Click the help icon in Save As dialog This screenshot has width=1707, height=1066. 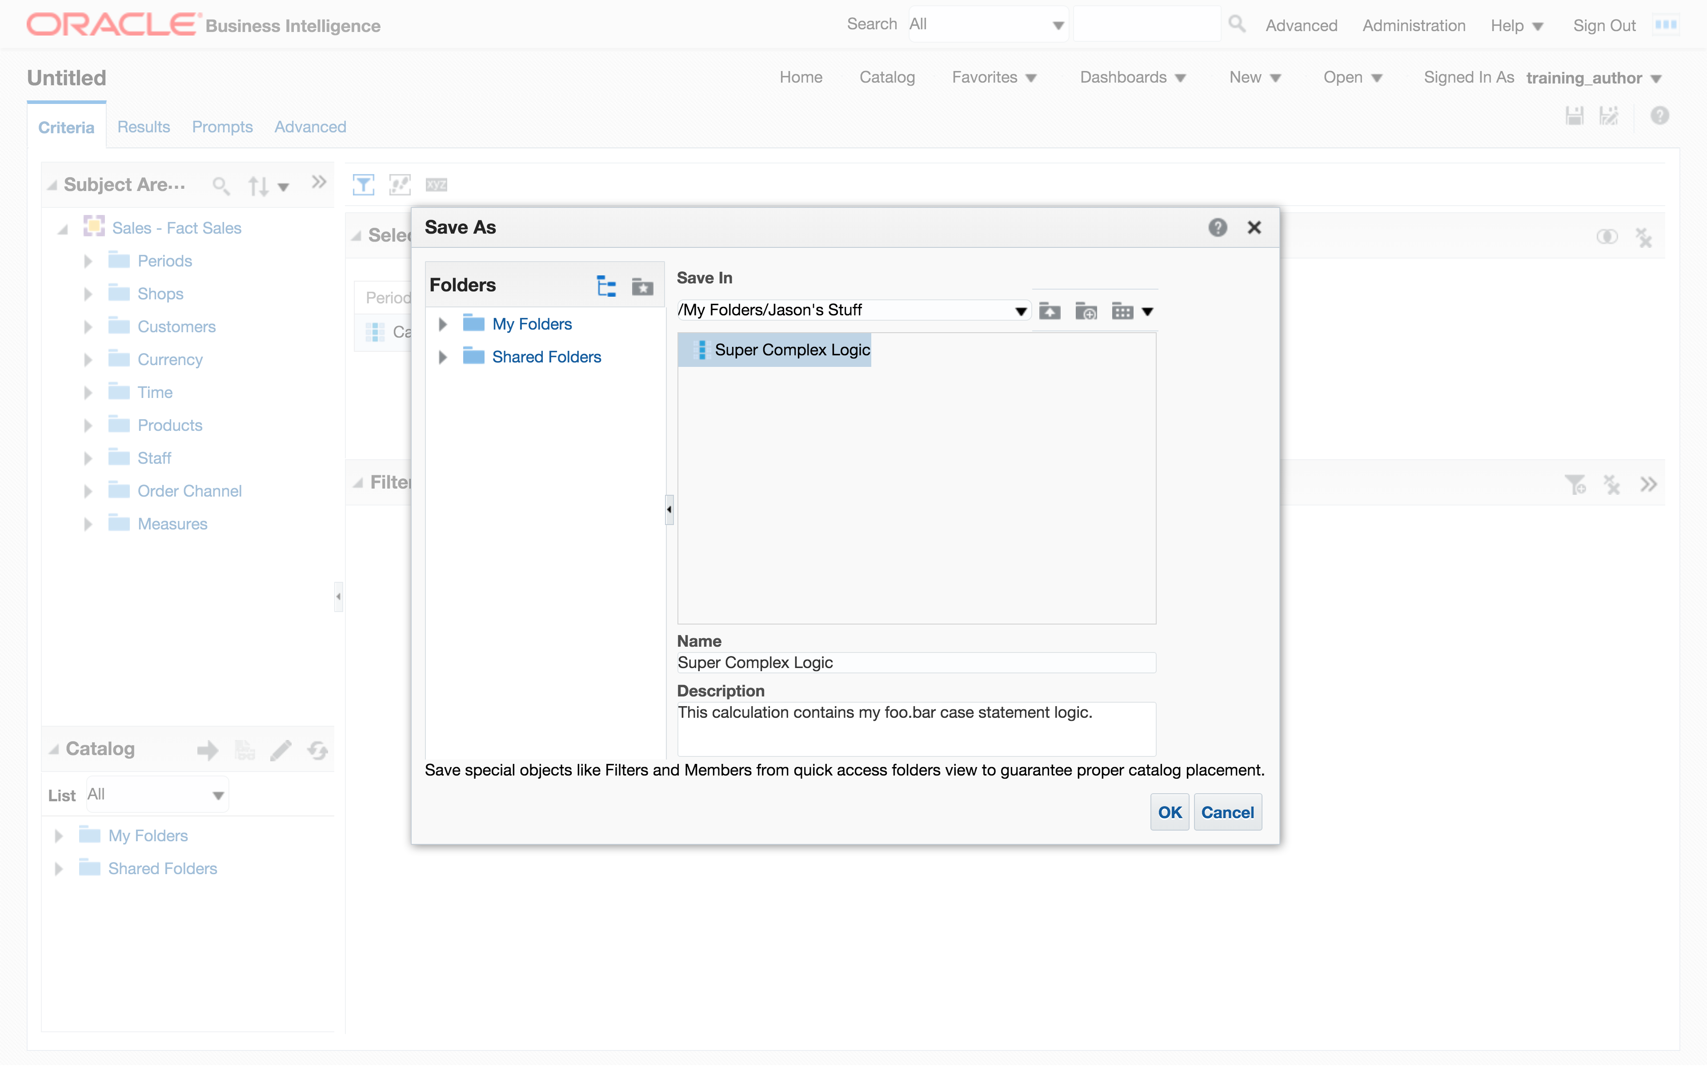1218,227
